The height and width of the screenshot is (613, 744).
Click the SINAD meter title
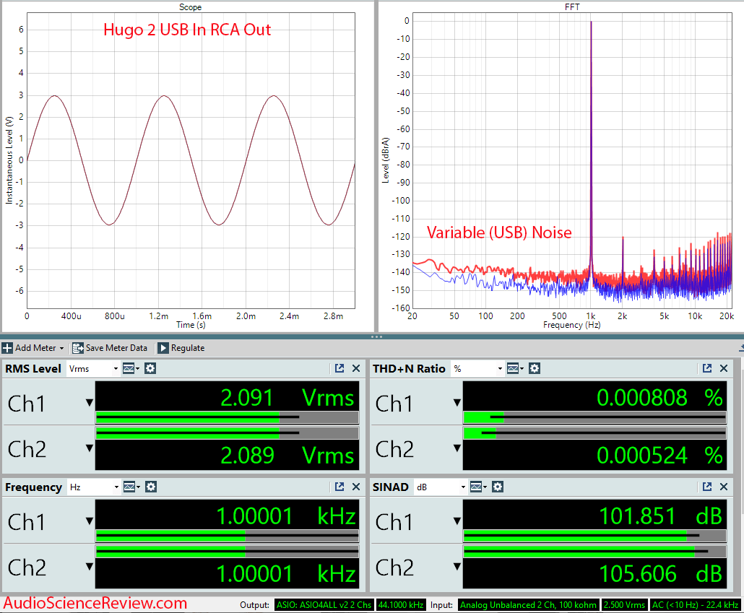click(391, 487)
